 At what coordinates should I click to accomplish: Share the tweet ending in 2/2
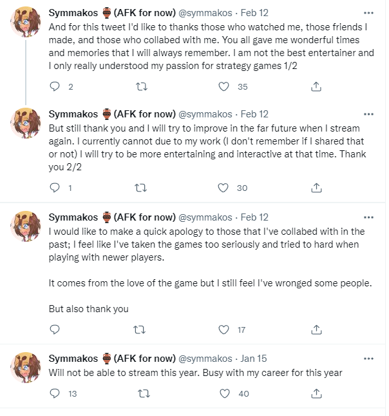click(x=316, y=188)
